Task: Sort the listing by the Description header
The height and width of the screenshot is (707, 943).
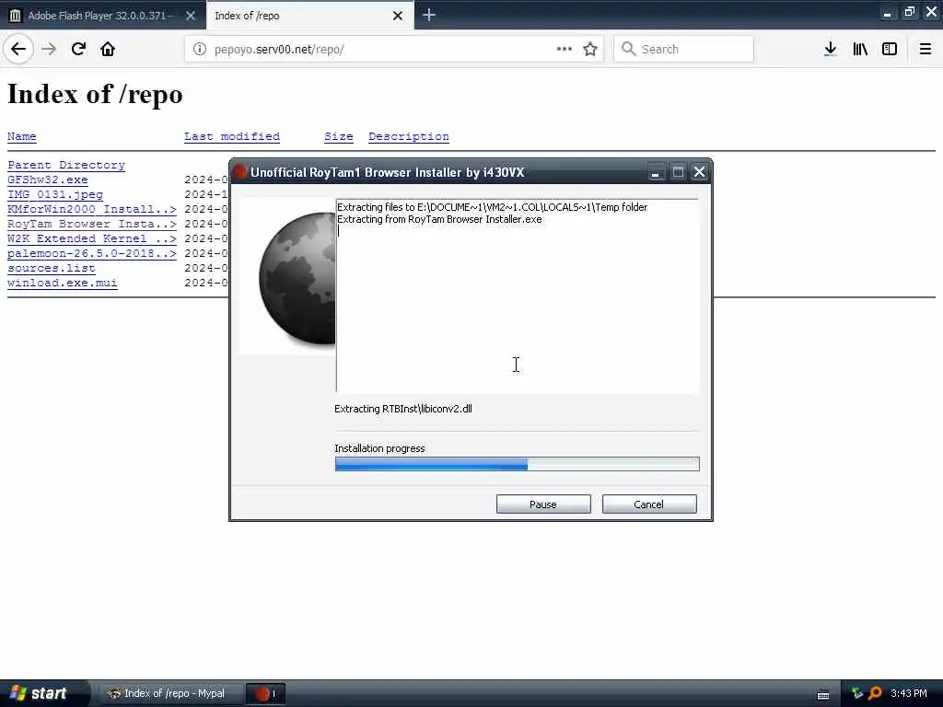Action: tap(408, 136)
